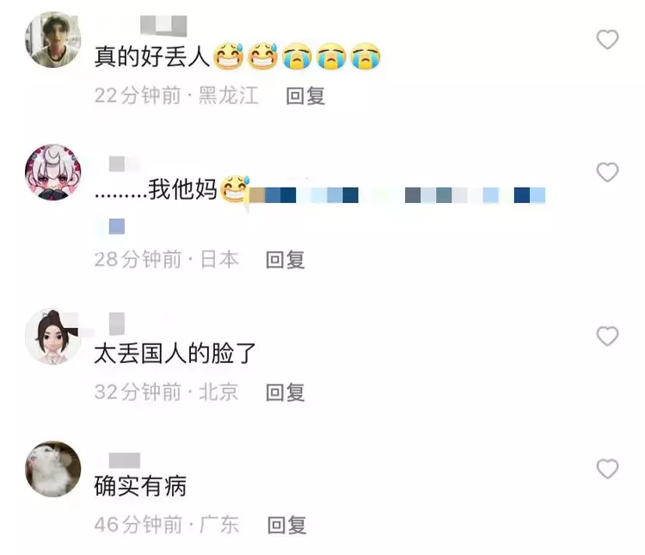
Task: Like the comment "太丢国人的脸了"
Action: [x=607, y=336]
